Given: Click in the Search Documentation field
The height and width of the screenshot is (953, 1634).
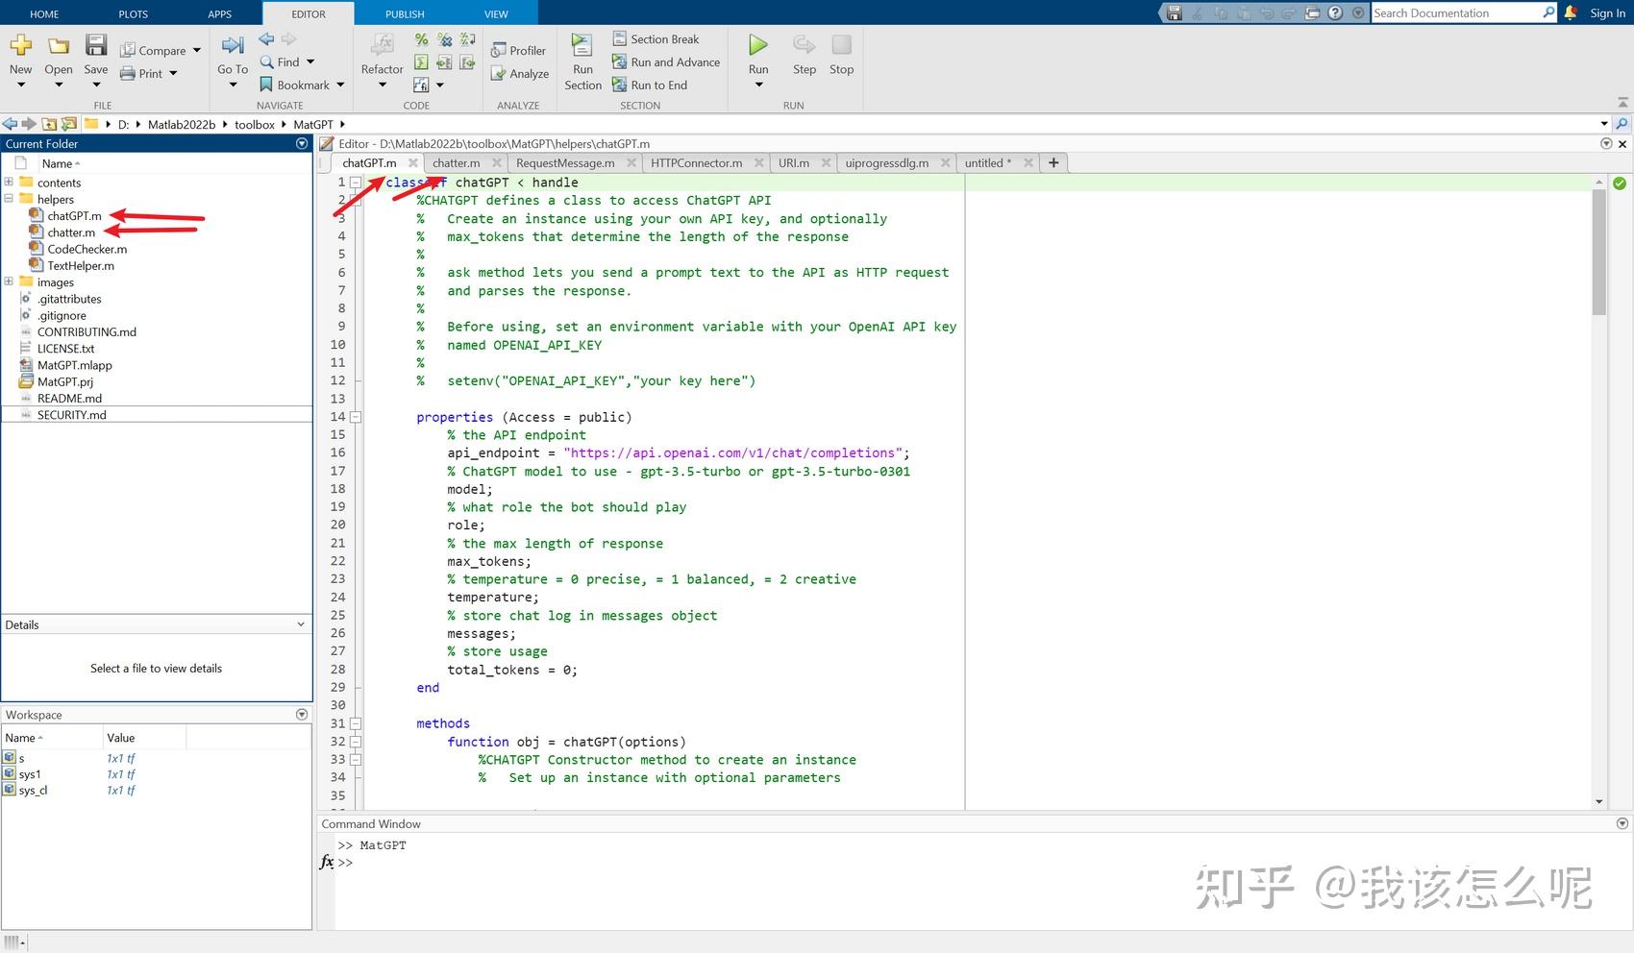Looking at the screenshot, I should click(x=1456, y=12).
